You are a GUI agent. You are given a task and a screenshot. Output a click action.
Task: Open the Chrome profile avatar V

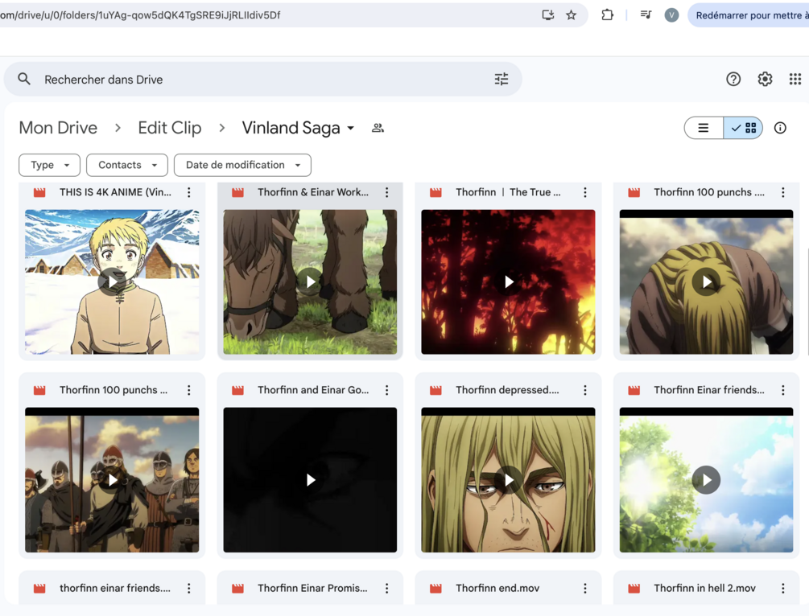point(671,15)
